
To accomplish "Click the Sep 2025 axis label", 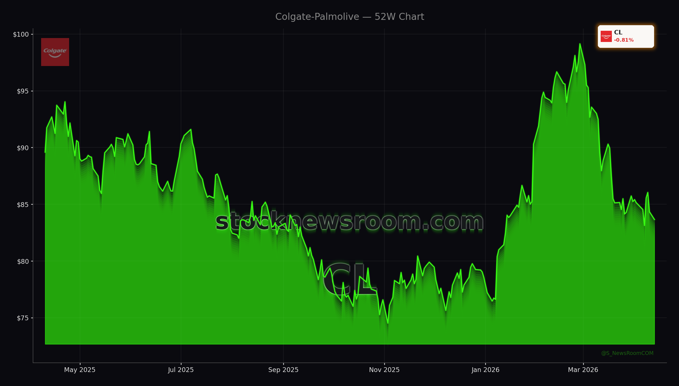I will click(x=283, y=370).
